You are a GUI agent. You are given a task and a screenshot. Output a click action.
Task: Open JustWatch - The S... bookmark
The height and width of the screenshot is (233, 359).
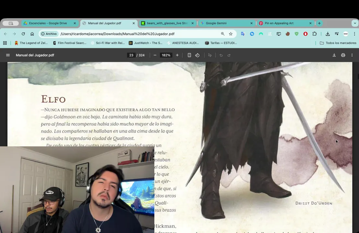(146, 43)
